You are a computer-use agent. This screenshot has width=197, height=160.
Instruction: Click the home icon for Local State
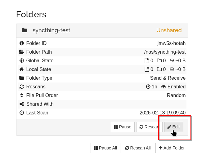click(22, 69)
